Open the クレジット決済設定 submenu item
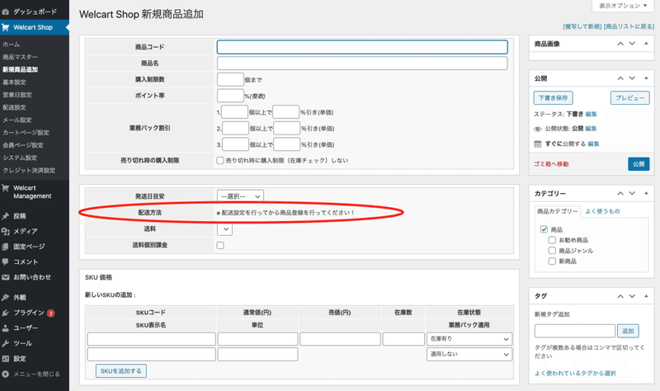660x391 pixels. pyautogui.click(x=29, y=171)
